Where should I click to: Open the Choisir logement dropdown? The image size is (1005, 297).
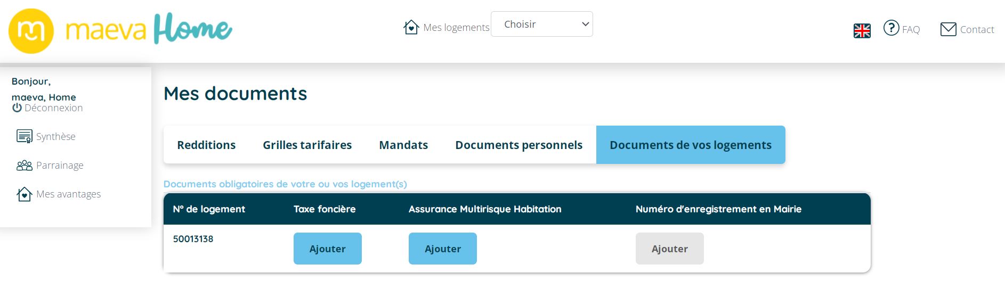click(x=541, y=24)
